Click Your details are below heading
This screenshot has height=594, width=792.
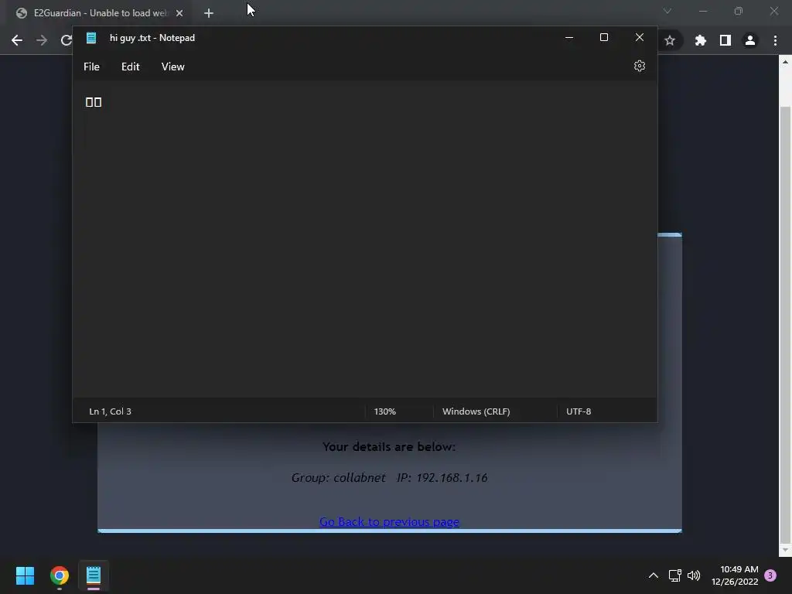click(x=389, y=446)
